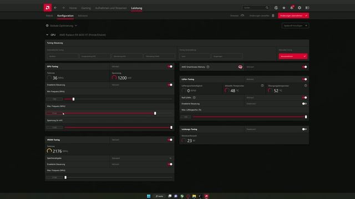The width and height of the screenshot is (355, 199).
Task: Open Aufnehmen und Streamen tab
Action: [111, 8]
